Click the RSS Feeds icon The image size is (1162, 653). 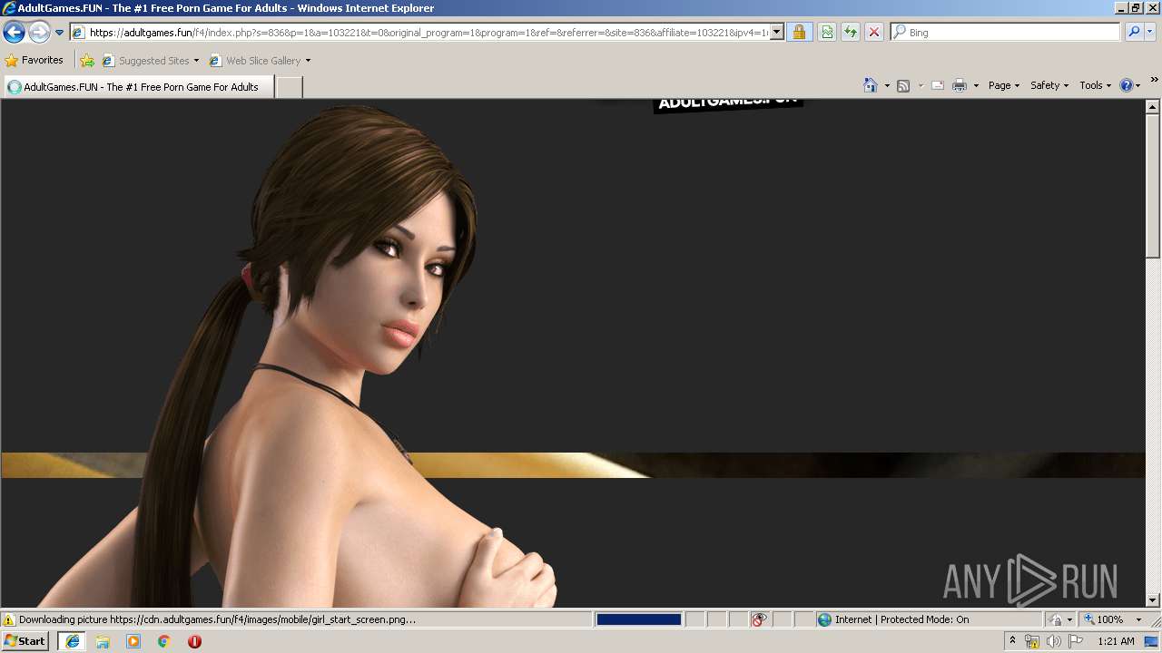coord(903,85)
